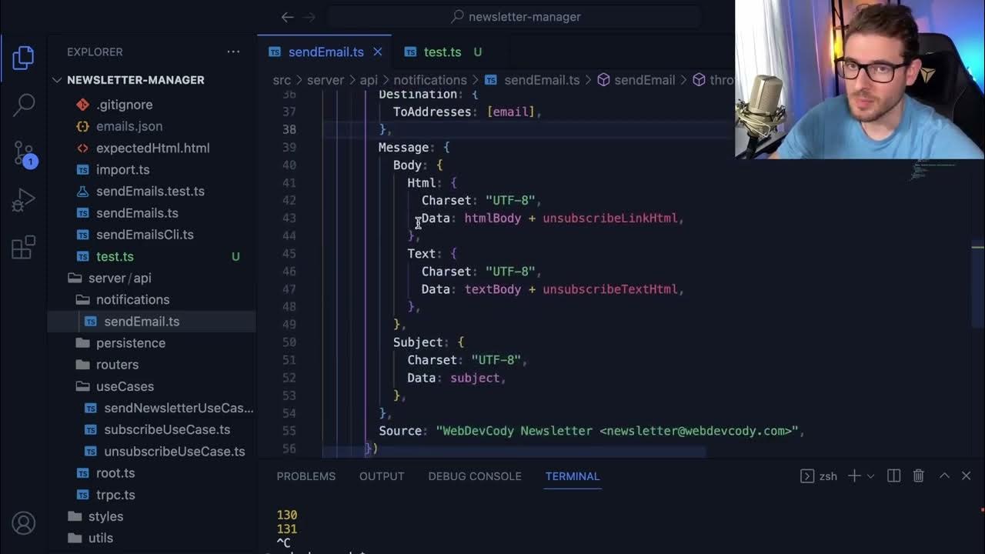985x554 pixels.
Task: Open Source Control view with 1 badge
Action: coord(24,153)
